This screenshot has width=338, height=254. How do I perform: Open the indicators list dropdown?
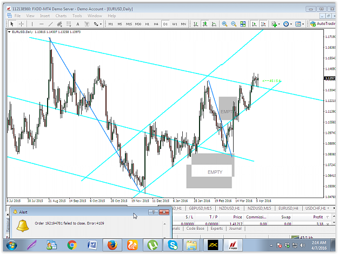pyautogui.click(x=276, y=24)
